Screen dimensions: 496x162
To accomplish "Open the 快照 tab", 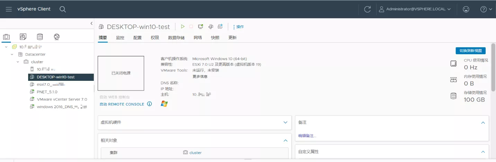I will coord(215,38).
